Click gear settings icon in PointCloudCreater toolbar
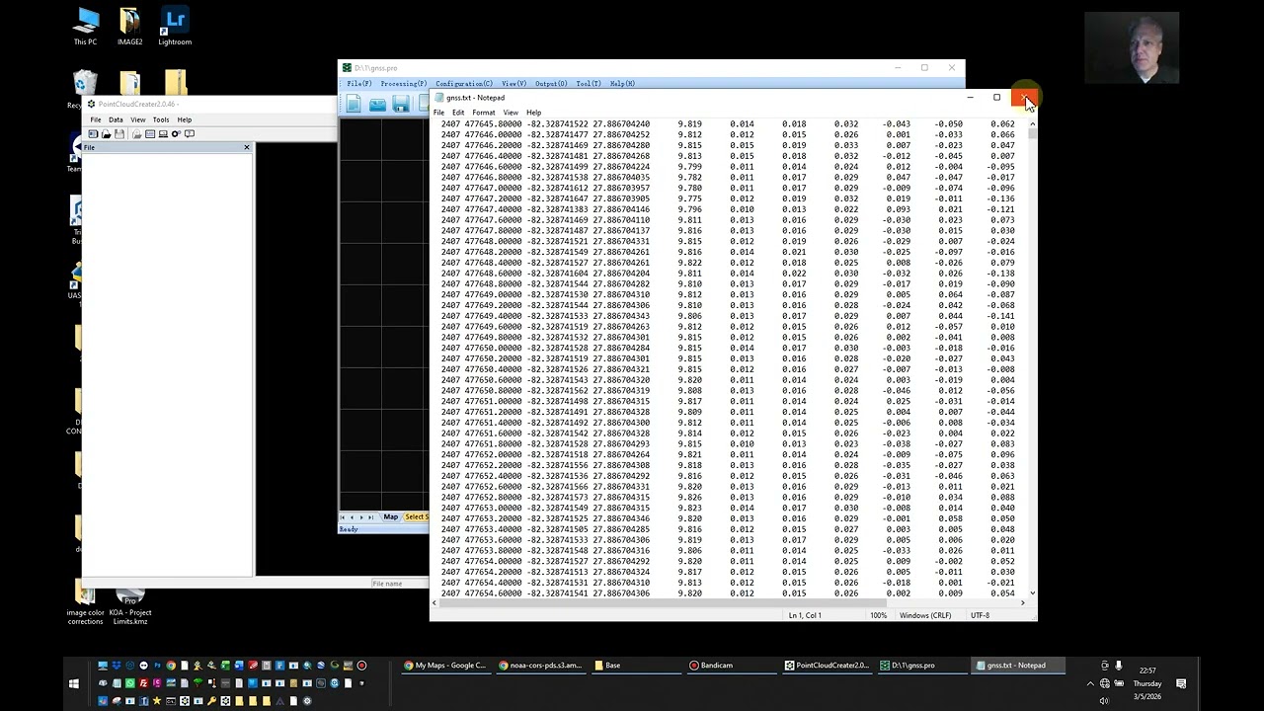 176,134
